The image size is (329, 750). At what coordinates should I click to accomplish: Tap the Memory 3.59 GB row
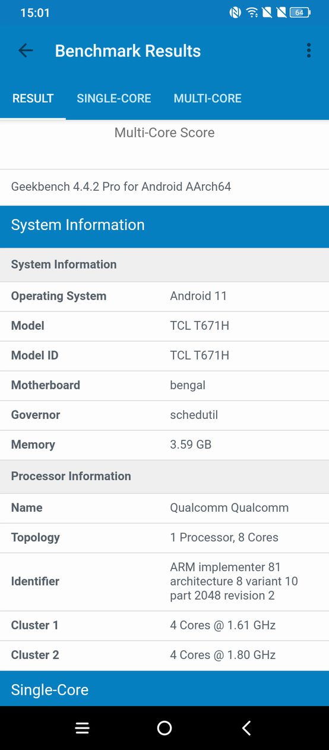click(x=164, y=445)
